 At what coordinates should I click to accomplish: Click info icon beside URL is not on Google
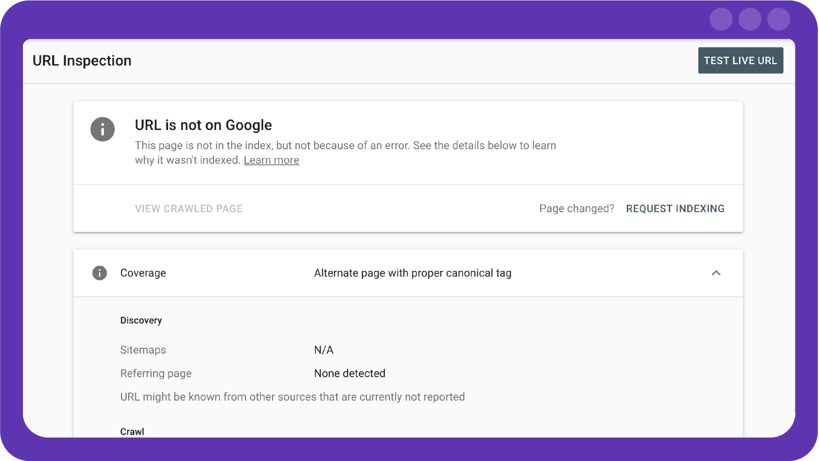click(x=103, y=129)
